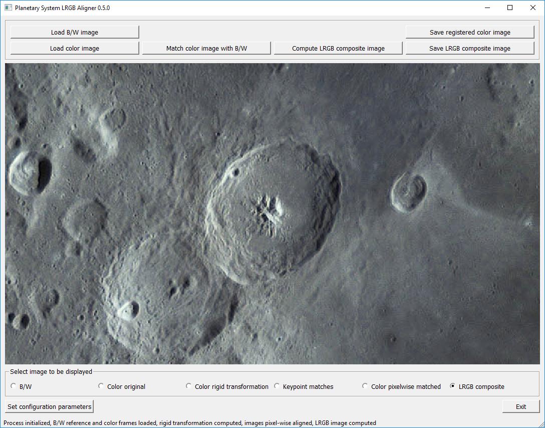Save LRGB composite image

pos(470,48)
